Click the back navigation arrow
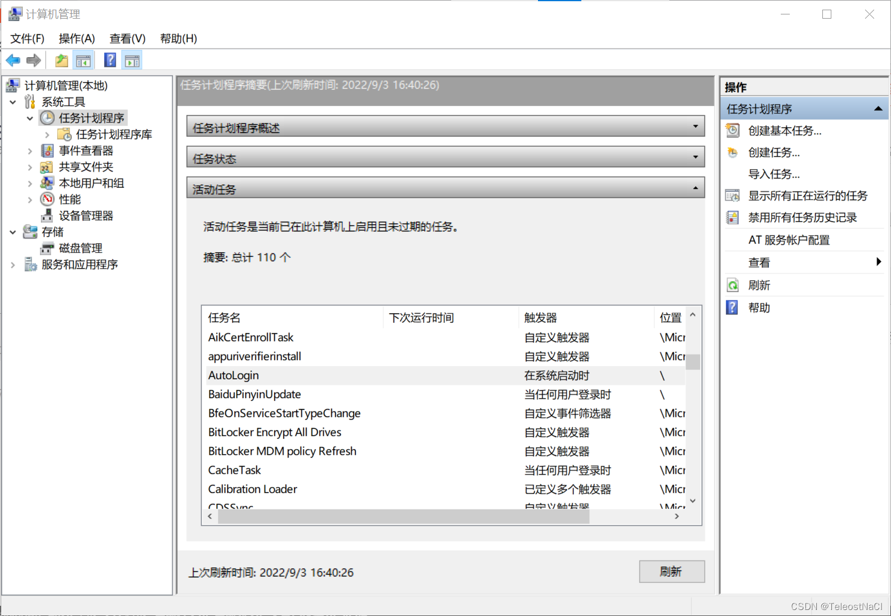Screen dimensions: 891x616 point(13,60)
